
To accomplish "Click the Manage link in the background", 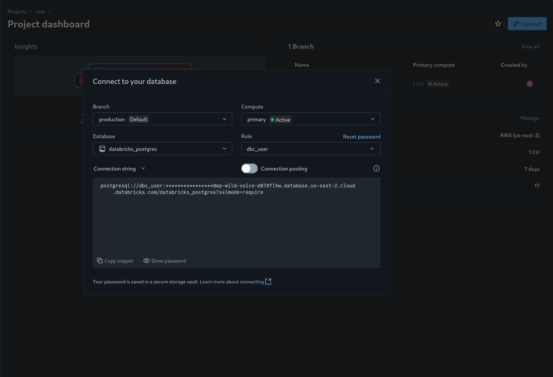I will pos(530,118).
